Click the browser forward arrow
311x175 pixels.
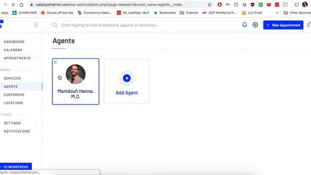pyautogui.click(x=5, y=4)
